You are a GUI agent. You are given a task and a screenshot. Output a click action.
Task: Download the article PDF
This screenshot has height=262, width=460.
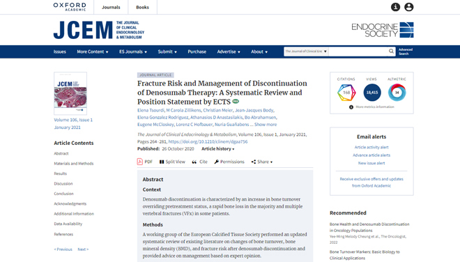click(x=145, y=162)
